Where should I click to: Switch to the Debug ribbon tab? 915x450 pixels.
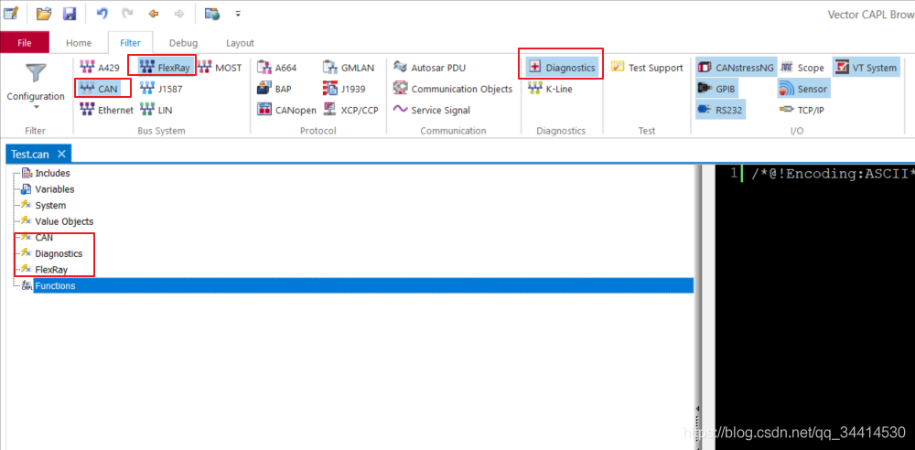click(183, 43)
